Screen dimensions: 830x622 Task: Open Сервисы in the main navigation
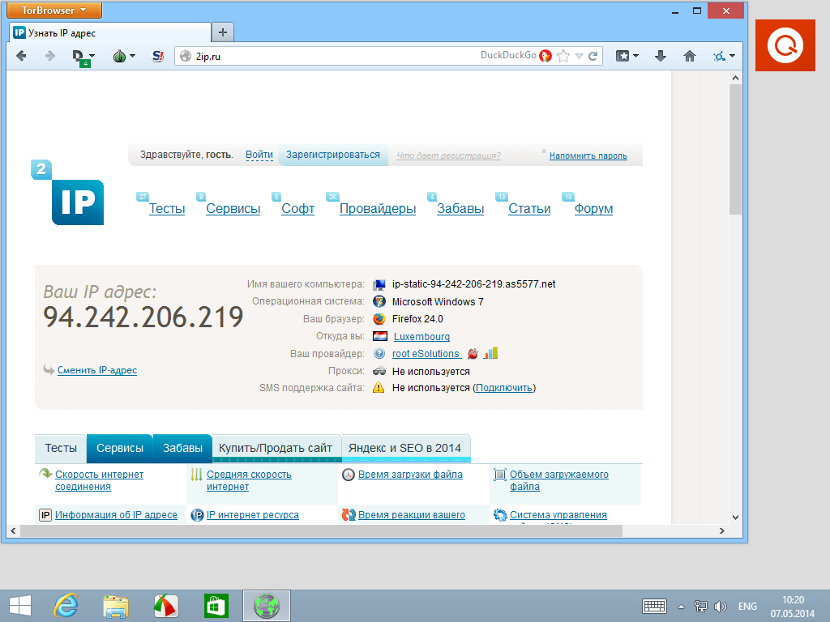point(233,208)
